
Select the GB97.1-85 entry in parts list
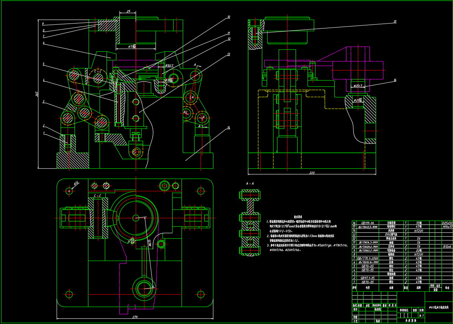[367, 278]
